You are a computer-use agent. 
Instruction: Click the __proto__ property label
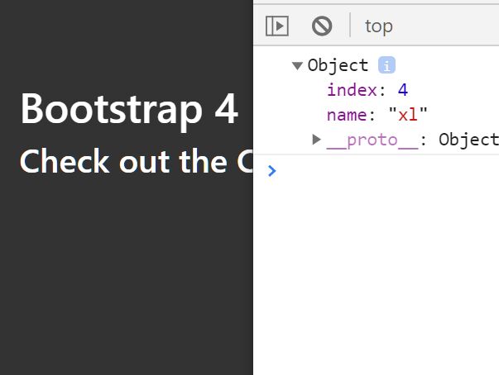[372, 140]
